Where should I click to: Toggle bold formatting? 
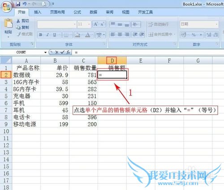[x=41, y=35]
